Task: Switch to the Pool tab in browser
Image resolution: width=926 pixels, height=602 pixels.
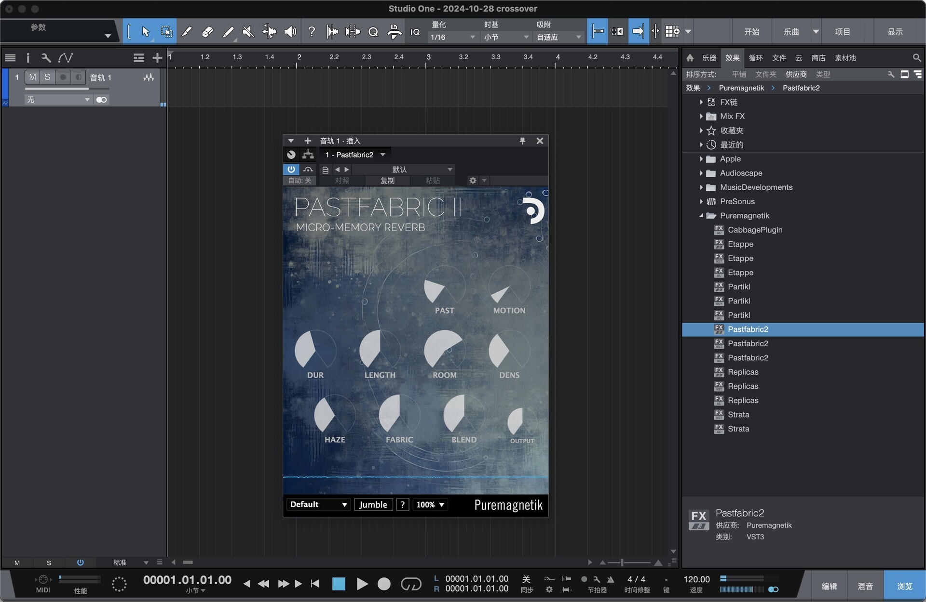Action: (x=845, y=58)
